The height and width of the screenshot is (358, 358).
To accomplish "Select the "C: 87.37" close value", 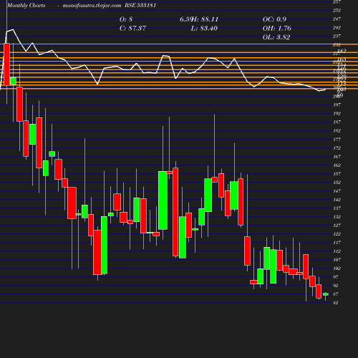I will click(x=132, y=29).
